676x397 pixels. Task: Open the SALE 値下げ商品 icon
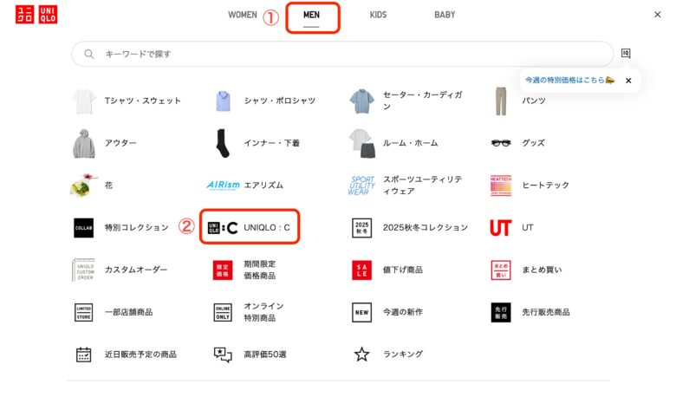361,270
